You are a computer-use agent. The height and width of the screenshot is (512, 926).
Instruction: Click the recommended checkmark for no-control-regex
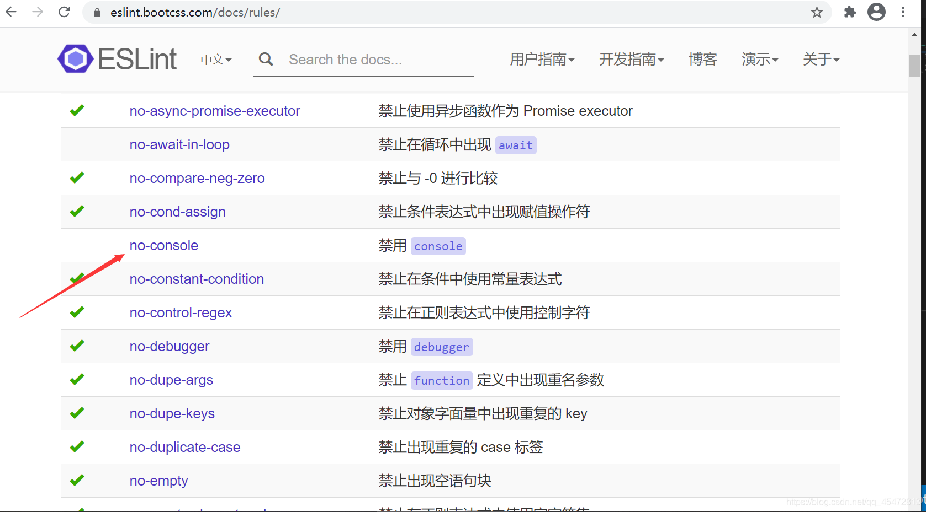click(x=77, y=312)
